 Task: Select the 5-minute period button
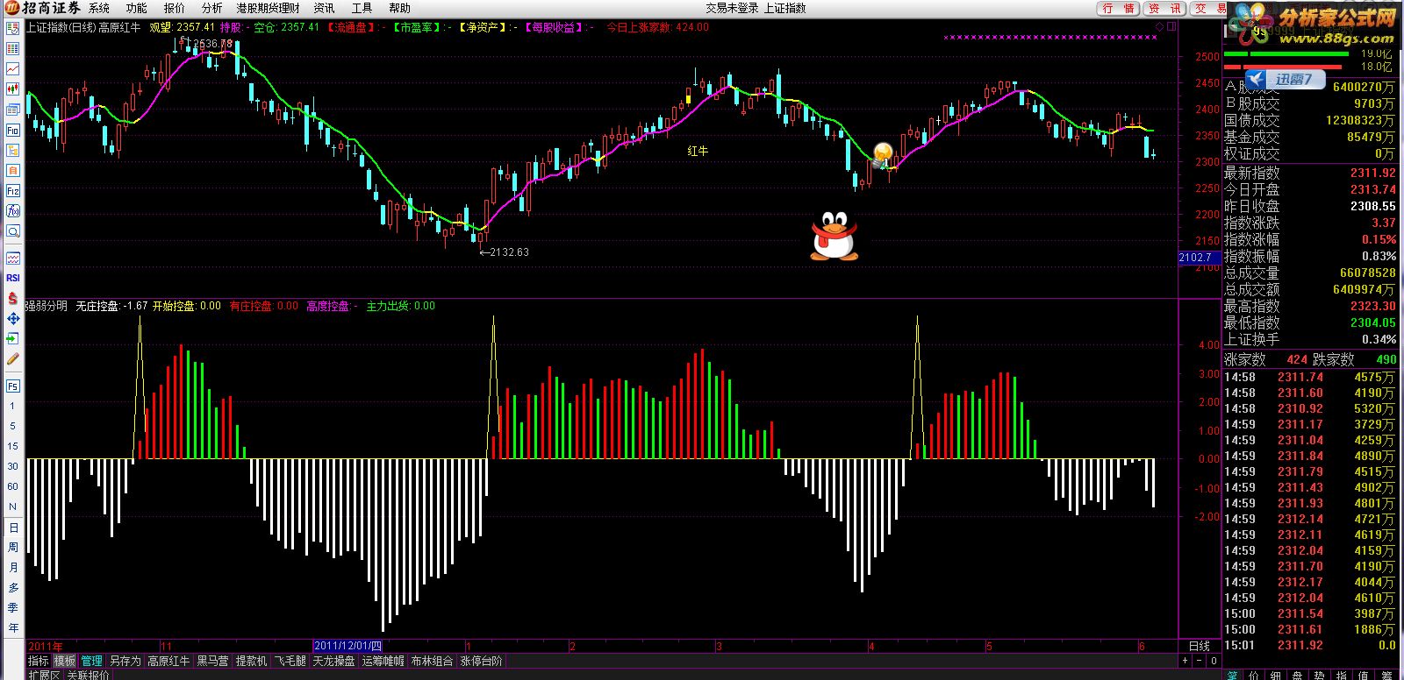12,426
